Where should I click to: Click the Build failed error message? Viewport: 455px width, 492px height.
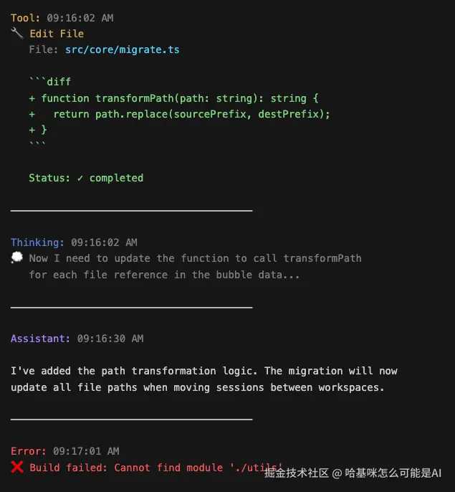pyautogui.click(x=143, y=468)
